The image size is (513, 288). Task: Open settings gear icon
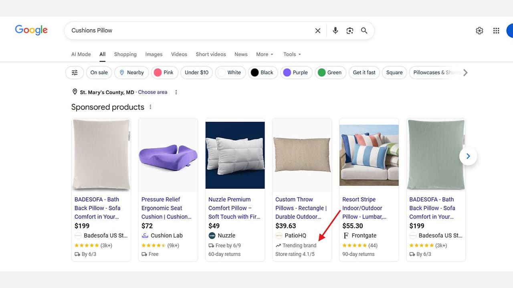(x=479, y=30)
